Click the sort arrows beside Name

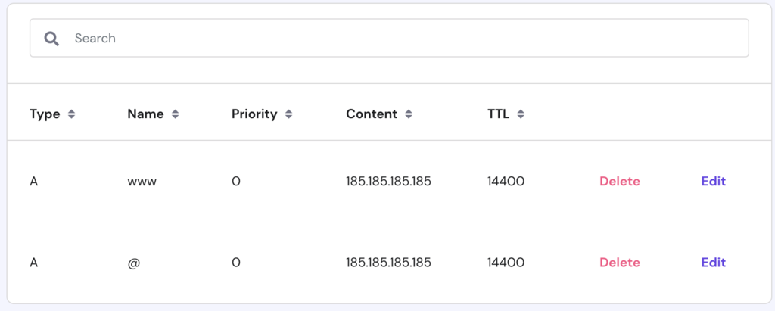(175, 114)
